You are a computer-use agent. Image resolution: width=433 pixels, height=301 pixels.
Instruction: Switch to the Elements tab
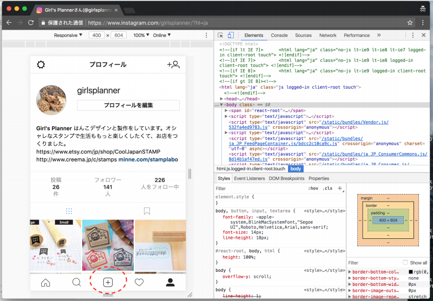(253, 35)
